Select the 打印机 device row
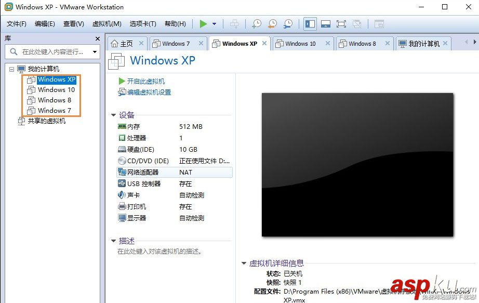 coord(175,207)
